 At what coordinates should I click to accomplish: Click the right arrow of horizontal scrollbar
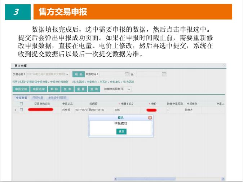pos(223,178)
